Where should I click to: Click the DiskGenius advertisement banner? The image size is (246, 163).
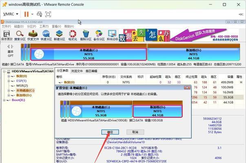coord(179,35)
